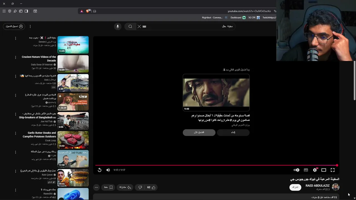Click the youtube.com address bar URL
Image resolution: width=356 pixels, height=200 pixels.
249,11
